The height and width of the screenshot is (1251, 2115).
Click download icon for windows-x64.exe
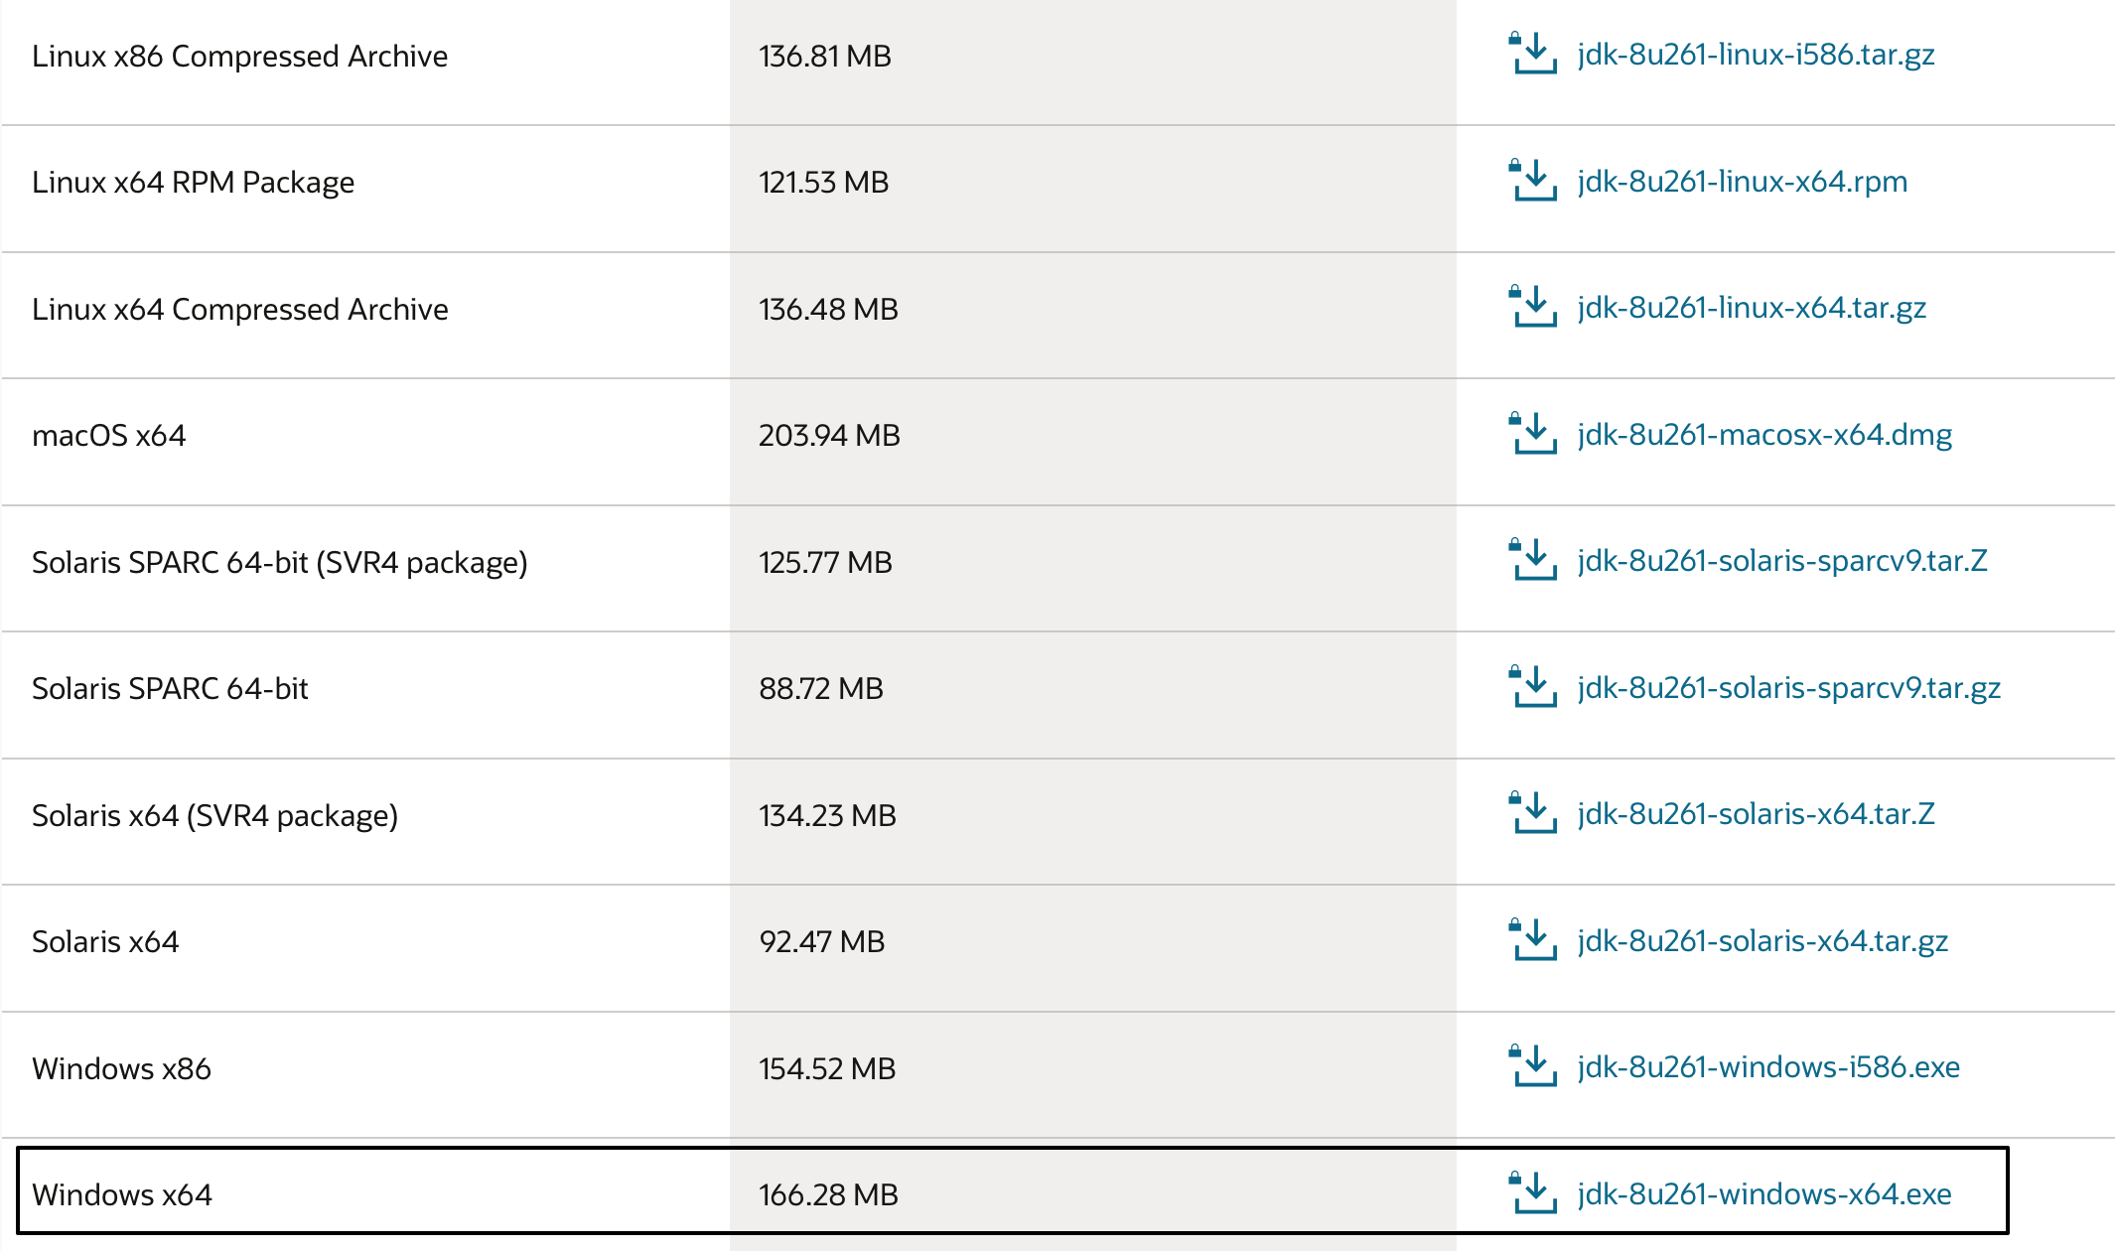1533,1193
